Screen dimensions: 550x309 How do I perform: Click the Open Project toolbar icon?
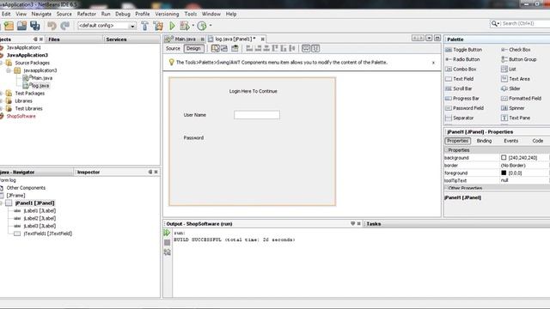click(21, 26)
